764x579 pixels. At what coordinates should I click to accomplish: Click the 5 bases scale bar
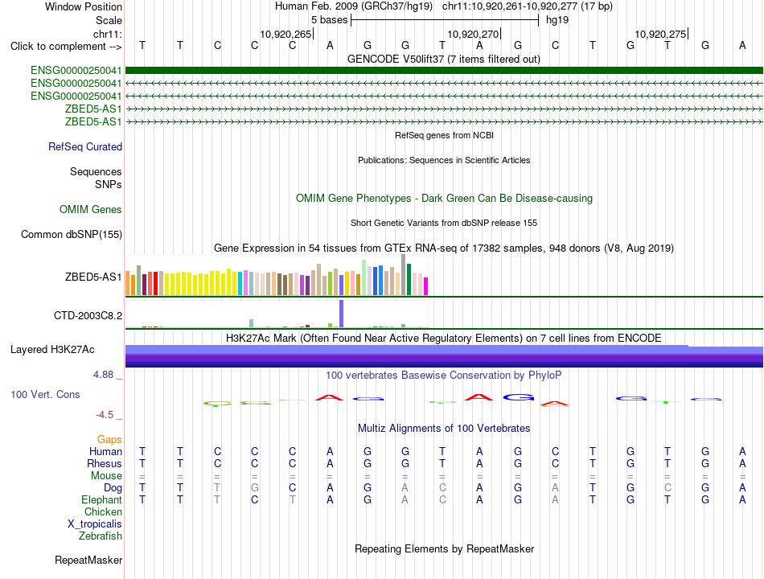(x=445, y=20)
